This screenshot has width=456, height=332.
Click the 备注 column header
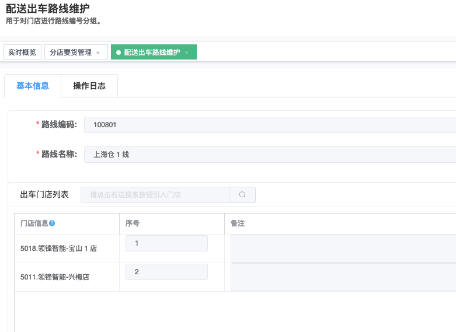pos(238,223)
